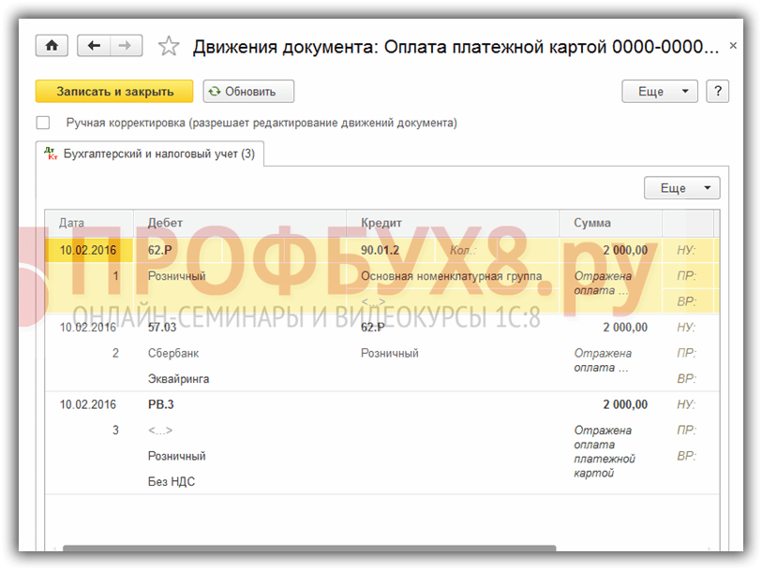Open the top Еще dropdown menu
Screen dimensions: 762x570
(x=660, y=91)
